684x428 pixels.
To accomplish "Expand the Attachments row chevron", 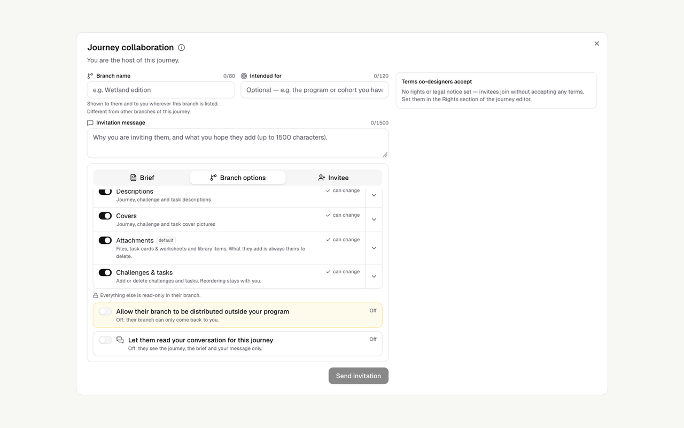I will (x=374, y=248).
